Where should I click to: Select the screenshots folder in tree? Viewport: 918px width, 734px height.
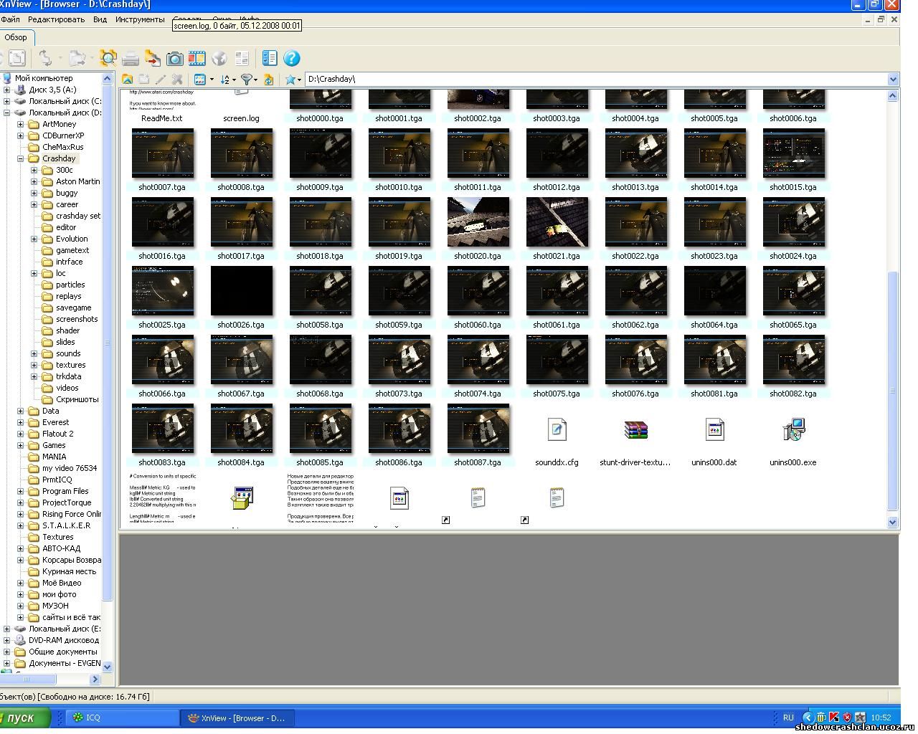tap(77, 319)
